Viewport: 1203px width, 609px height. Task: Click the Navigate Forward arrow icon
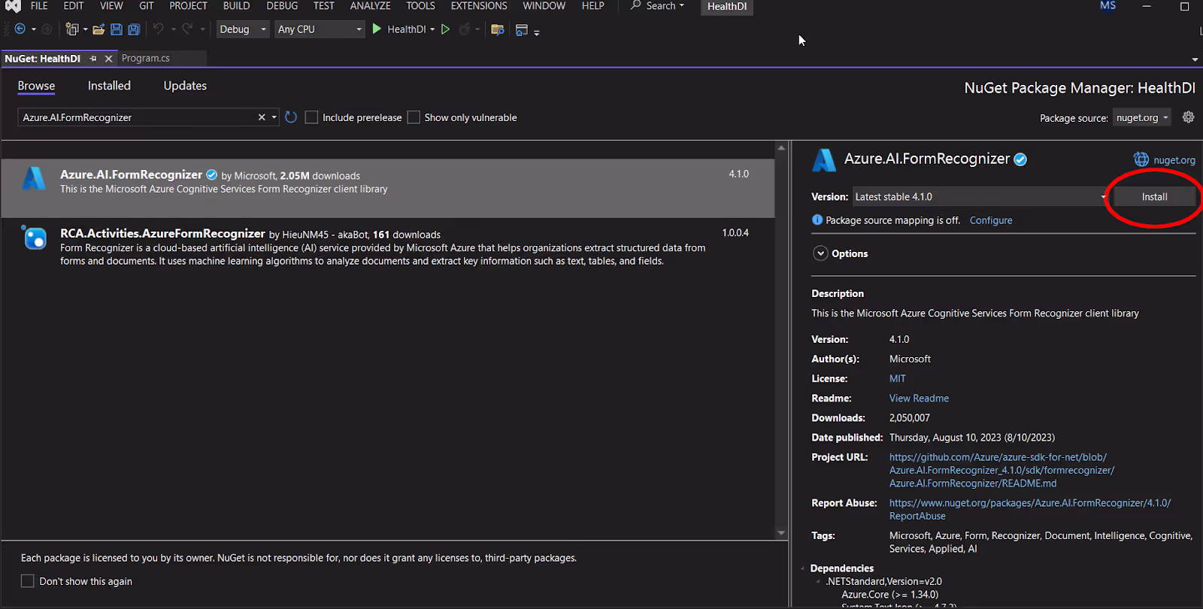tap(47, 29)
